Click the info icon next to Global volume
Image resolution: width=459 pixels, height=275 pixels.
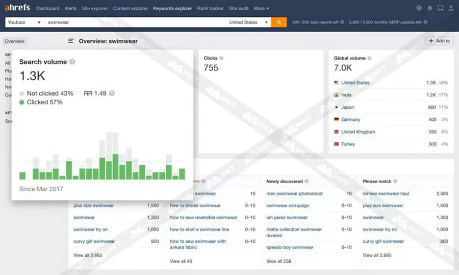[368, 58]
